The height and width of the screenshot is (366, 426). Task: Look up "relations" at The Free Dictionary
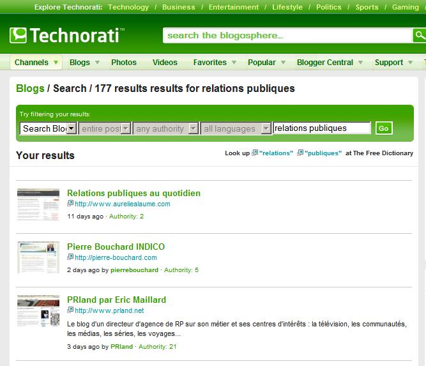[276, 153]
